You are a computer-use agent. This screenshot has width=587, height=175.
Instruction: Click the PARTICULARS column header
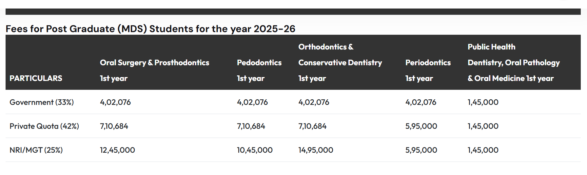(x=36, y=78)
